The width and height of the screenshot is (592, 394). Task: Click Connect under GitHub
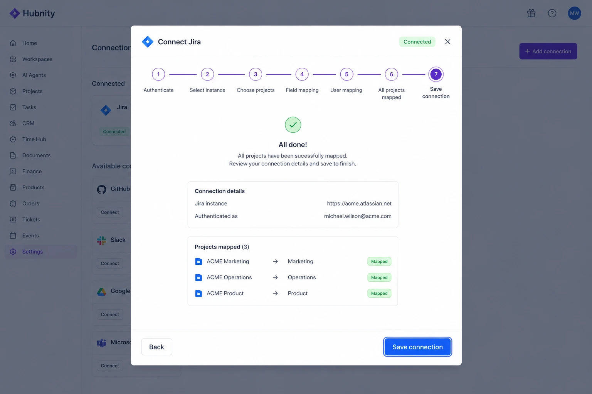[110, 212]
